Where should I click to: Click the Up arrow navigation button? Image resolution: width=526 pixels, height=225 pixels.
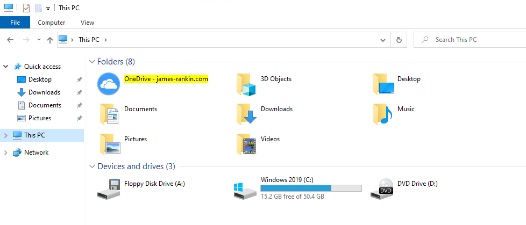click(x=50, y=40)
